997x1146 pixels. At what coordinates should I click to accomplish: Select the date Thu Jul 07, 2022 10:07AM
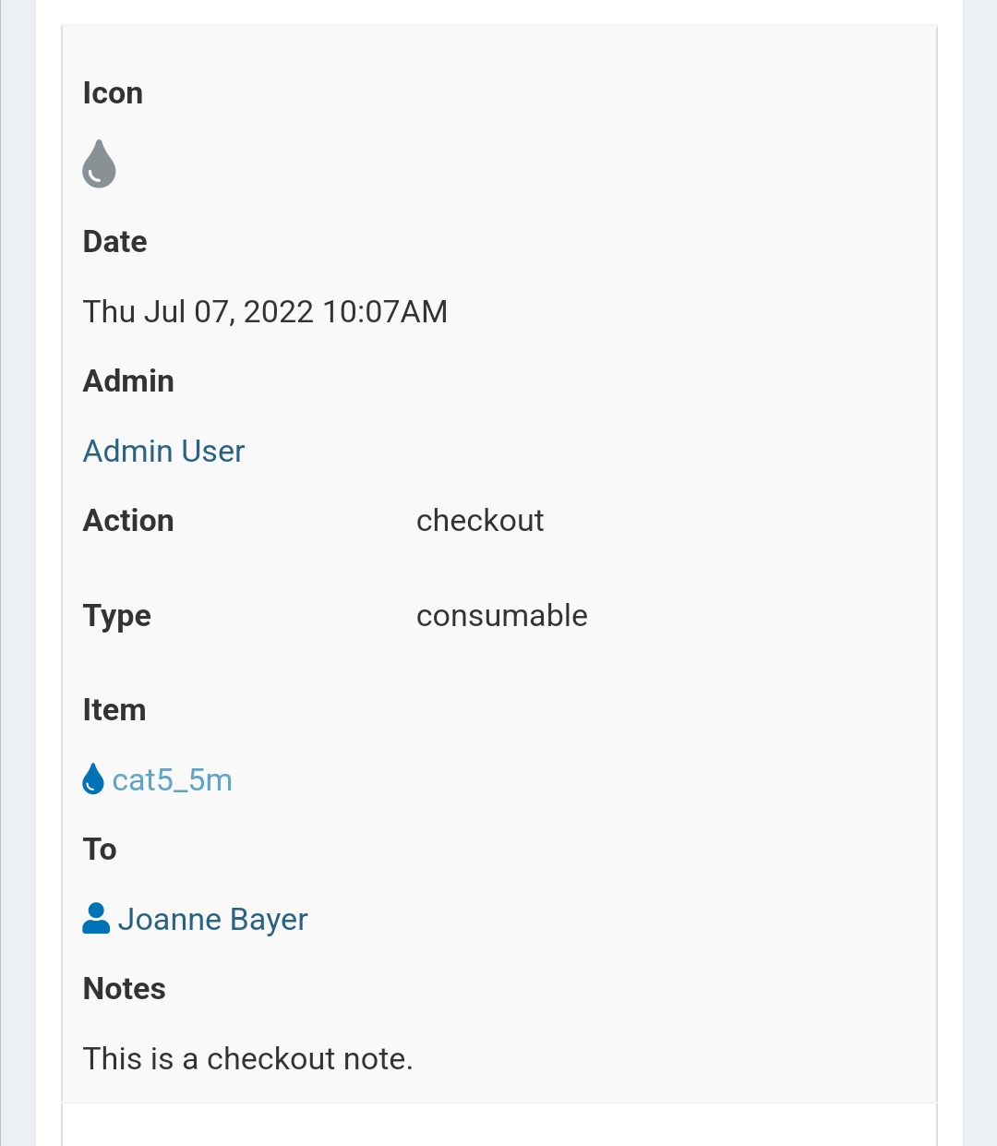point(265,311)
